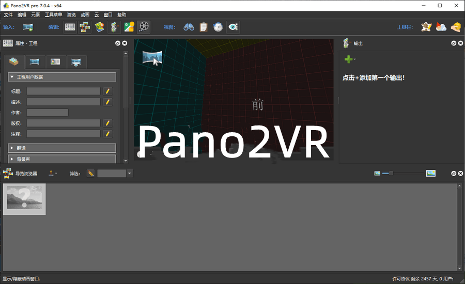Edit the 描述 field with pencil icon
Image resolution: width=465 pixels, height=284 pixels.
(107, 102)
